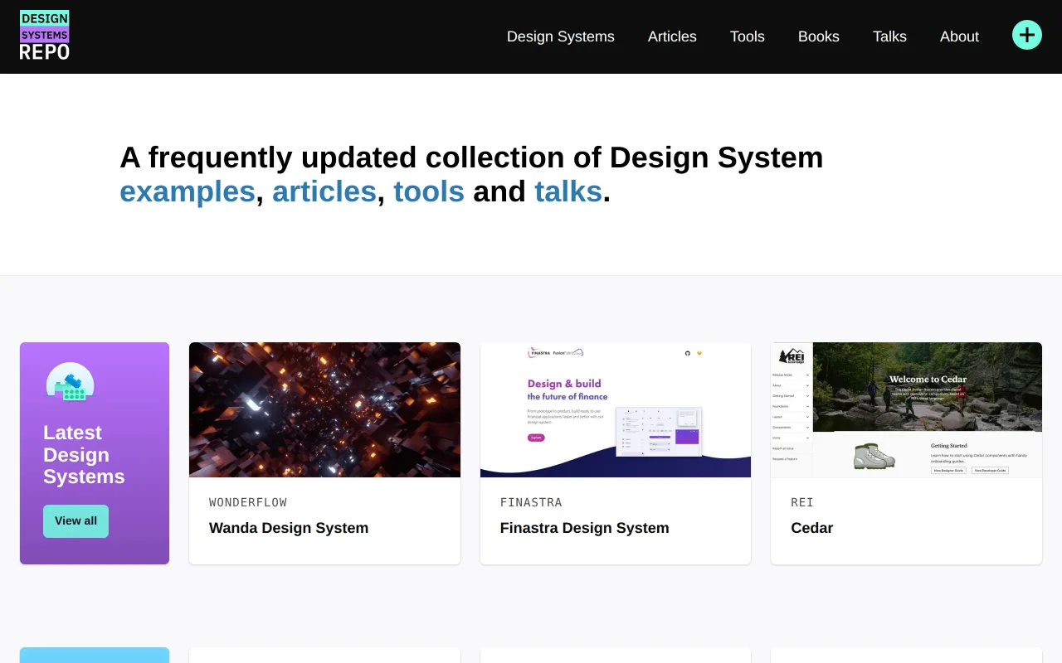
Task: Open the Talks nav item
Action: (889, 36)
